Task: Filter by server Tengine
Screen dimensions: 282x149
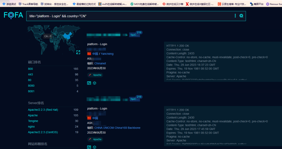Action: tap(33, 121)
